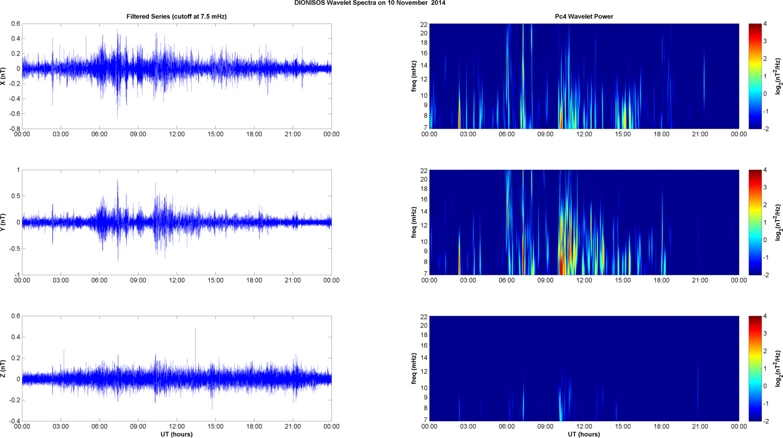Click the 14 mHz tick of the Y spectrogram
This screenshot has width=783, height=438.
tap(424, 211)
